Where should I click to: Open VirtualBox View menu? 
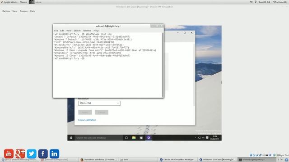[x=15, y=11]
